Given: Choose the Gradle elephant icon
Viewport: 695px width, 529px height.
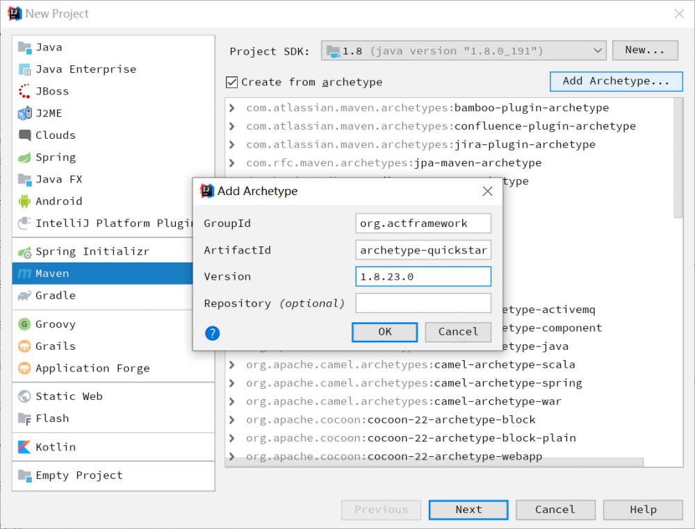Looking at the screenshot, I should coord(25,296).
